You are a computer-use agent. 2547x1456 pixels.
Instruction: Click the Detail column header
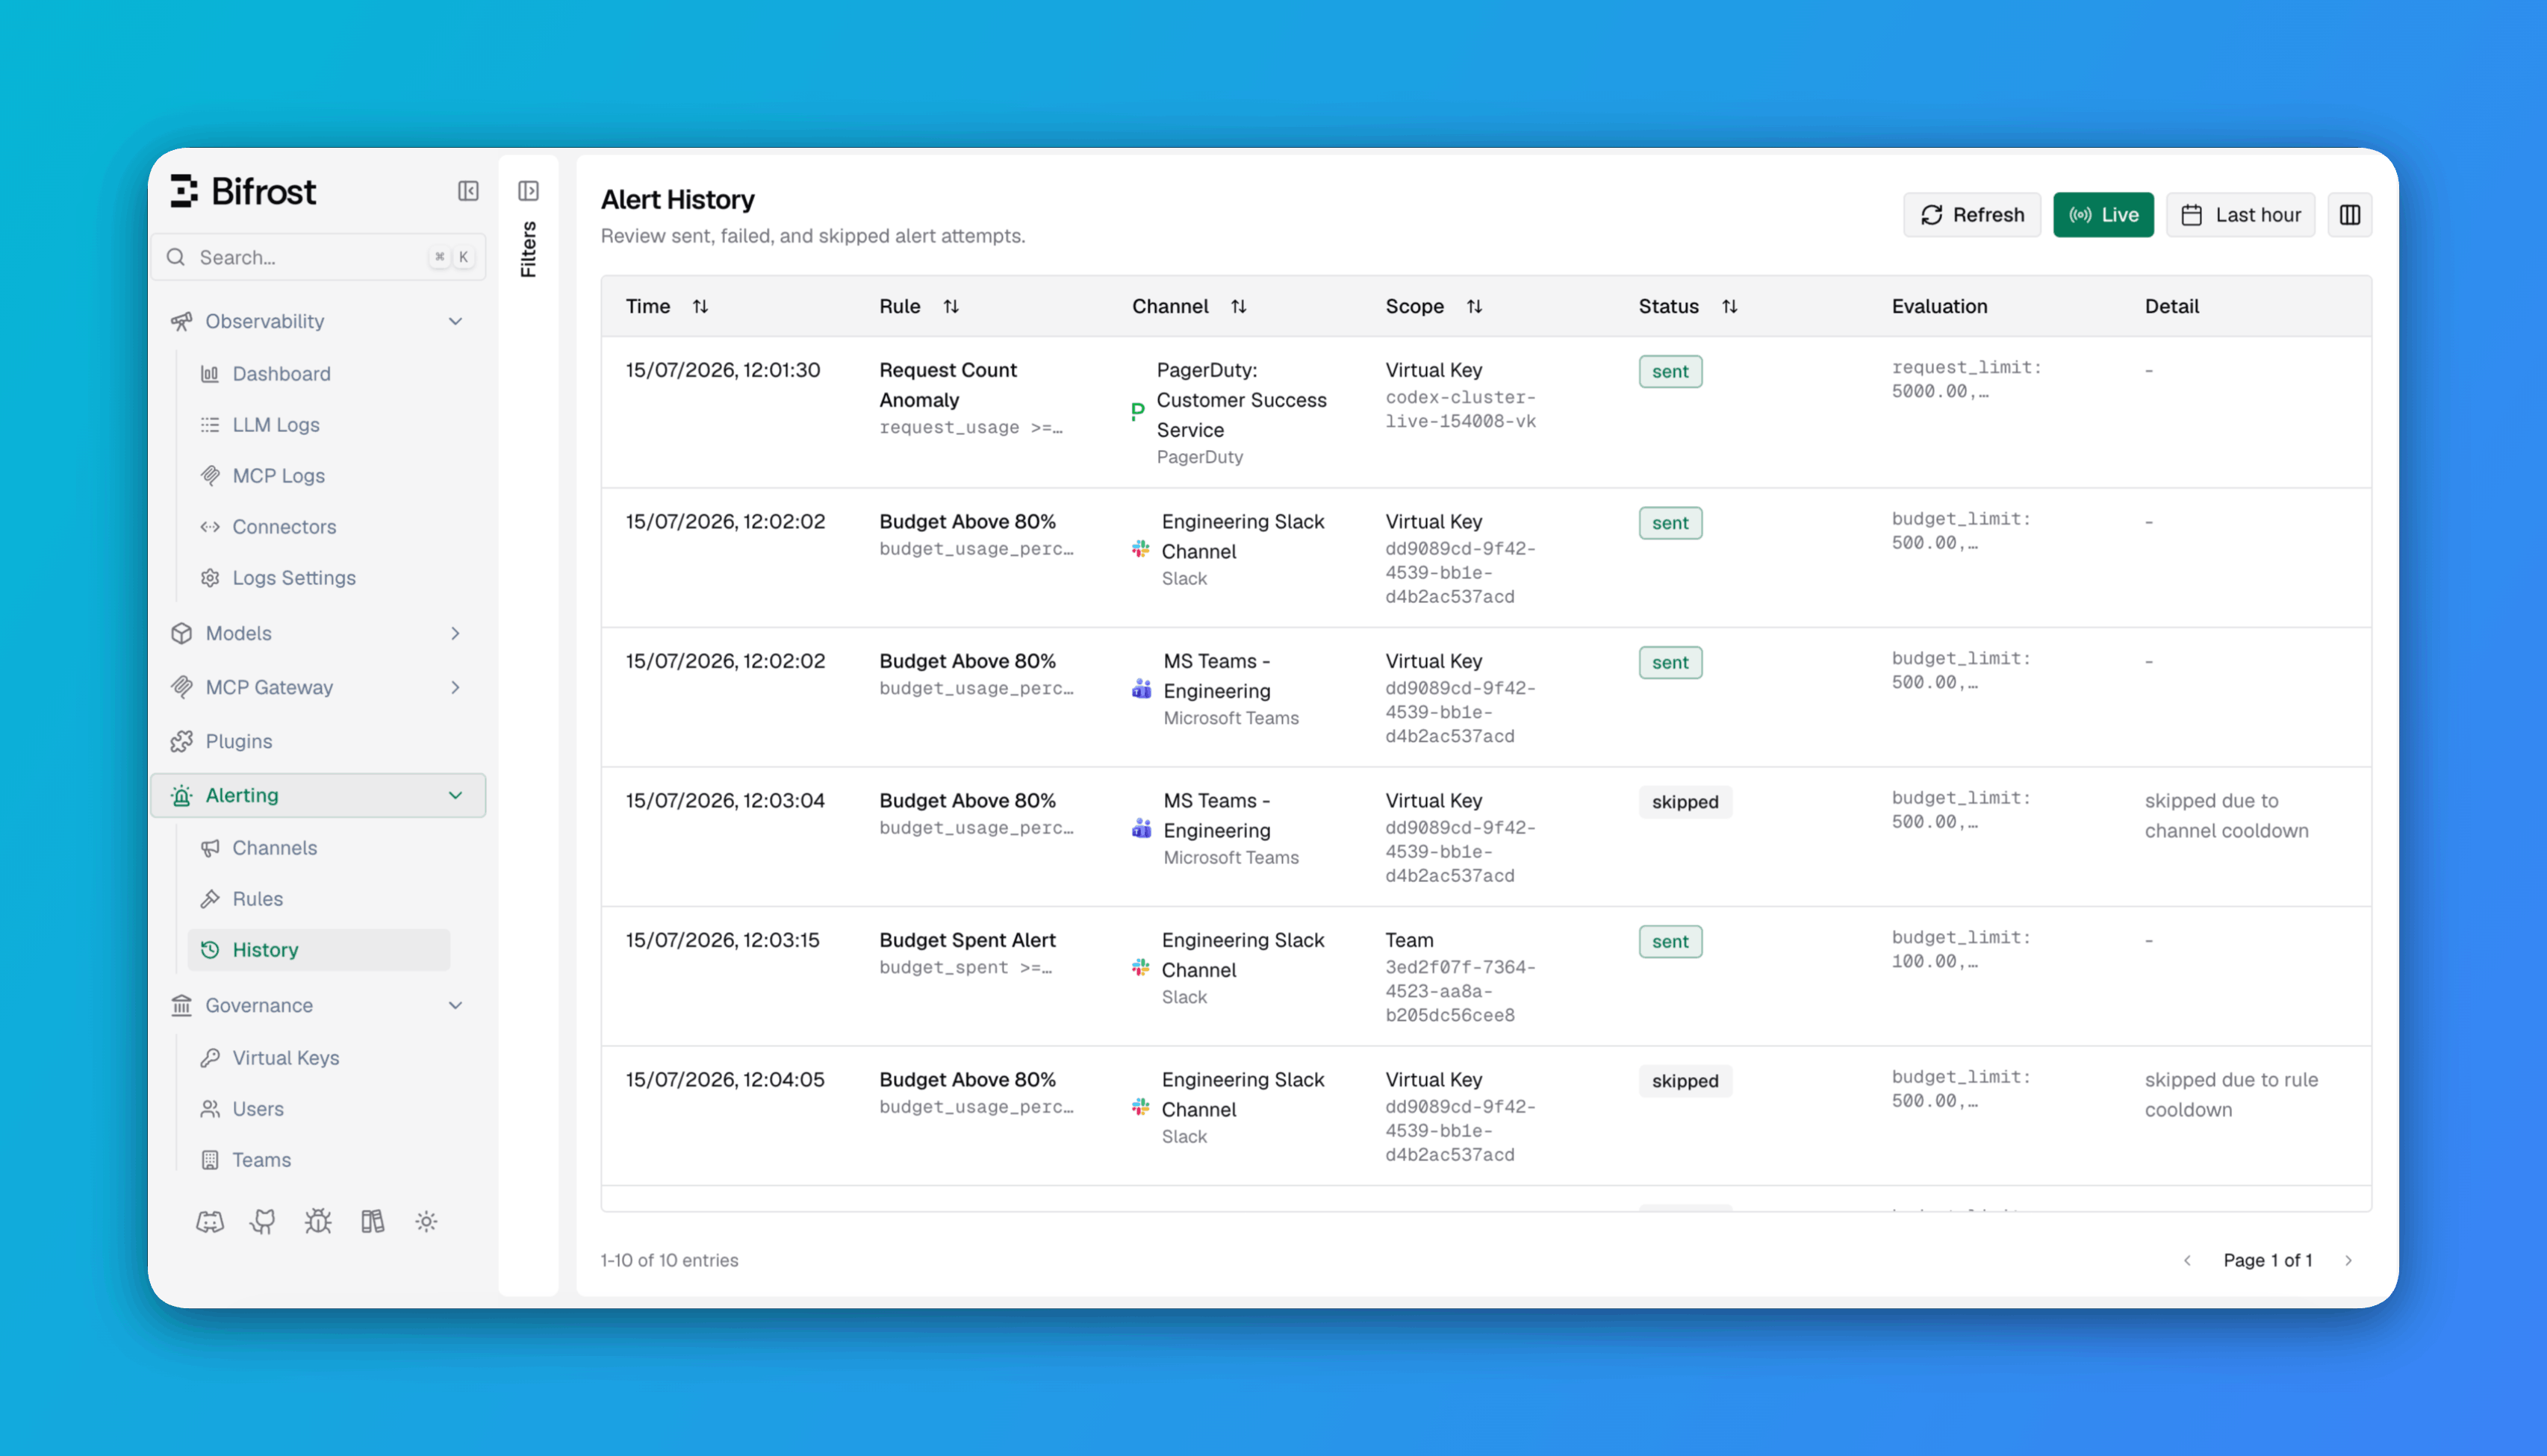(2171, 307)
